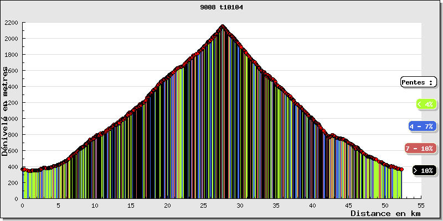This screenshot has width=443, height=221.
Task: Click the 40 tick on the distance axis
Action: click(x=312, y=205)
